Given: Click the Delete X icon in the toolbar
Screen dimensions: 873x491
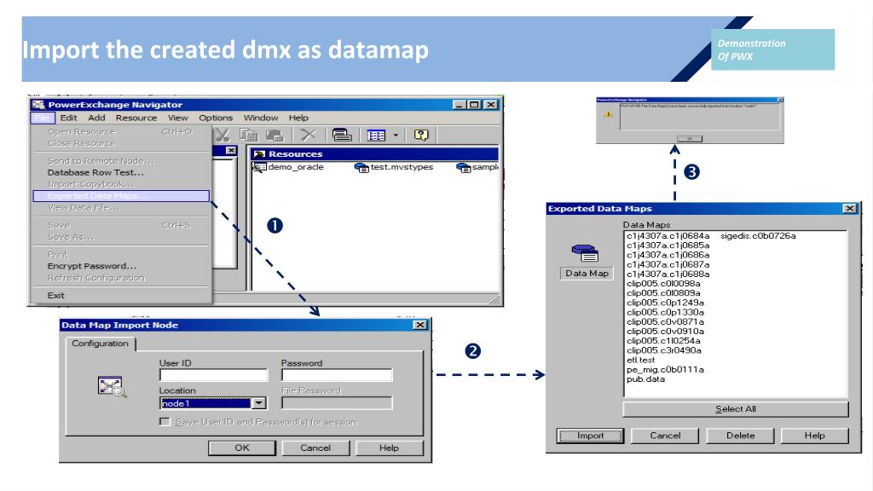Looking at the screenshot, I should tap(309, 135).
